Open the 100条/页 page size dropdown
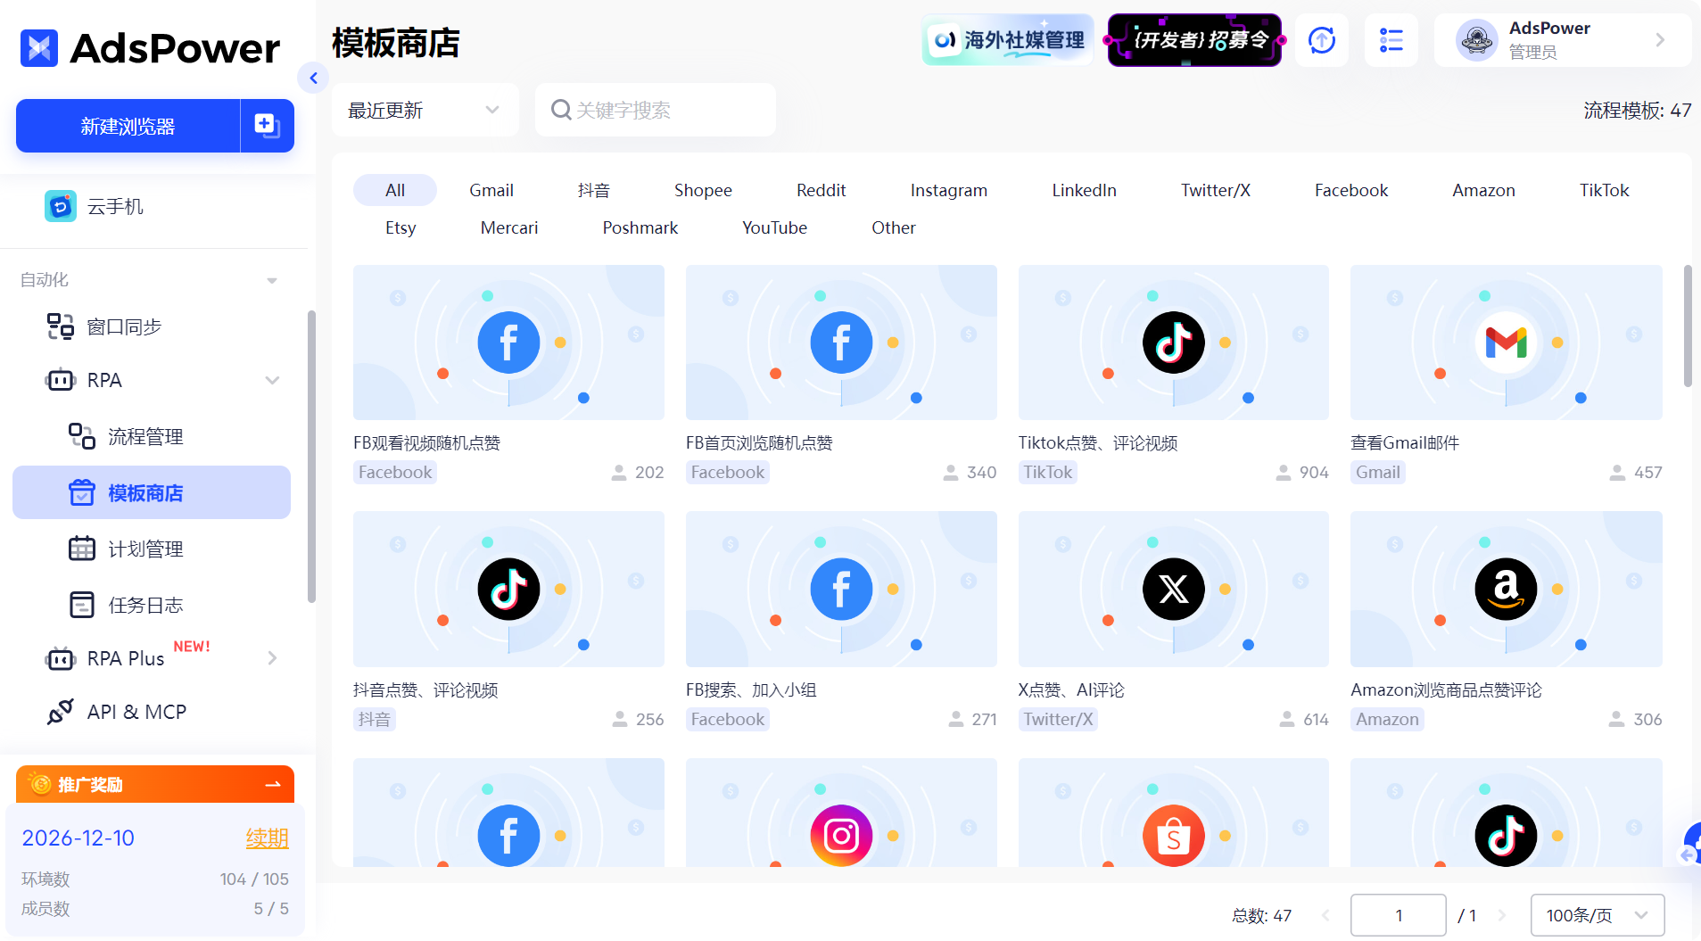The image size is (1701, 941). [x=1597, y=914]
